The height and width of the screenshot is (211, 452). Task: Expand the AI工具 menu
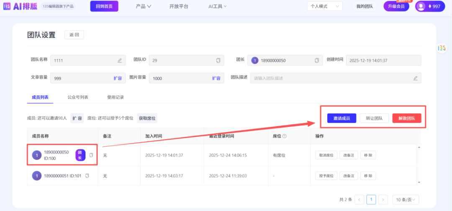tap(217, 6)
